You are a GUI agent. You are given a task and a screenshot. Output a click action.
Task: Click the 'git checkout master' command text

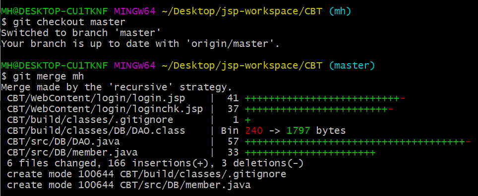69,22
